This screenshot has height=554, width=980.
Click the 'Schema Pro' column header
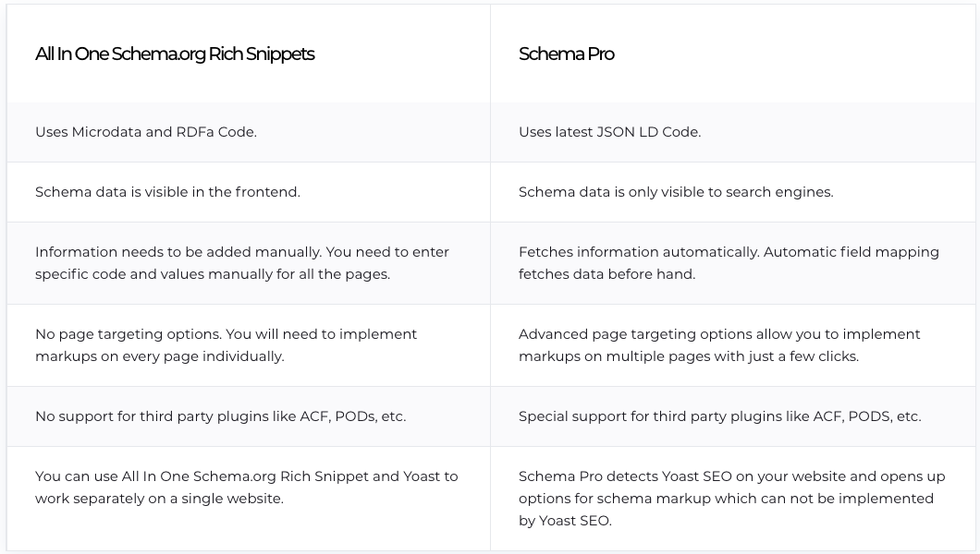(566, 54)
